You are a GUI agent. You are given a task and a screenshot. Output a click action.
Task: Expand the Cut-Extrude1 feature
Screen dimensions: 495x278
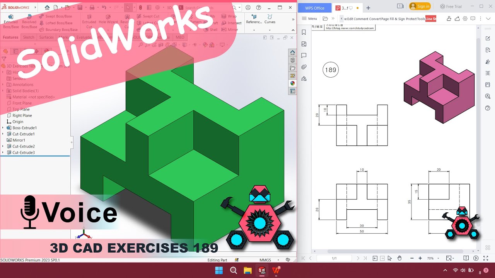click(3, 134)
